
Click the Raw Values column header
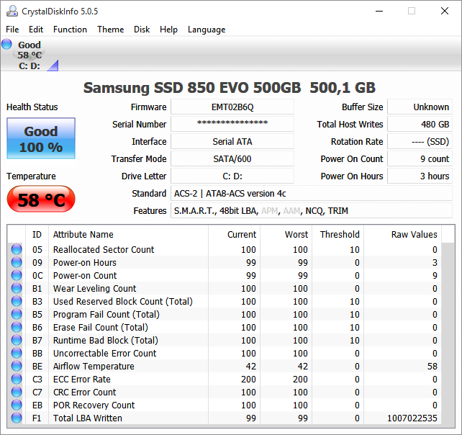coord(403,235)
